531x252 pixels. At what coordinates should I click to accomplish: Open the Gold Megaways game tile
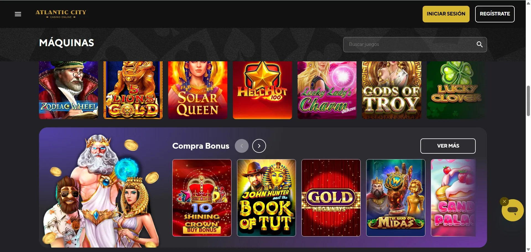(x=331, y=198)
